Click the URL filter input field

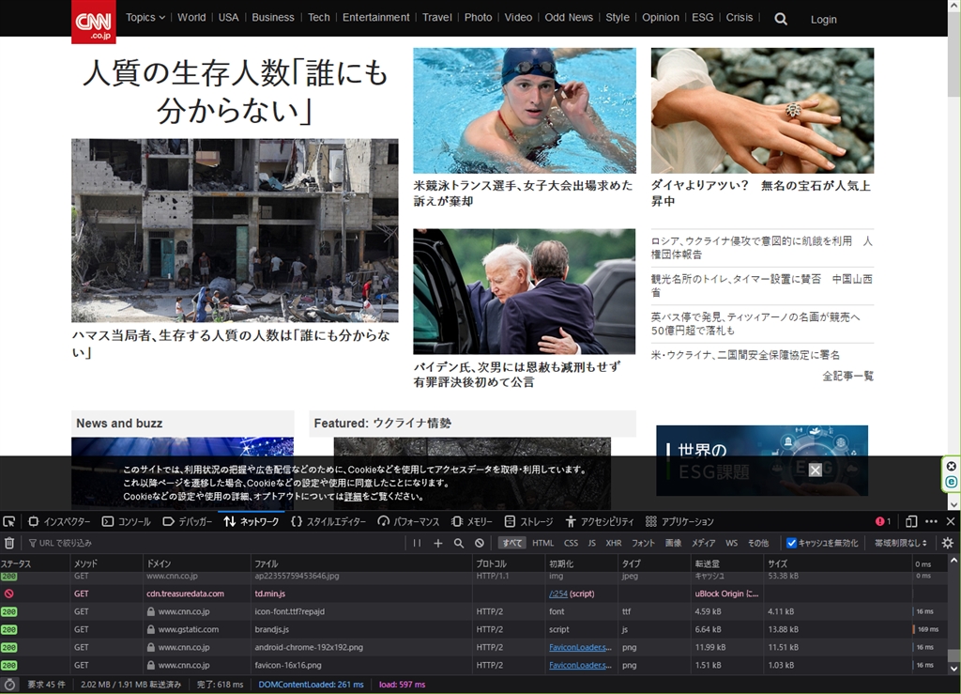click(215, 543)
